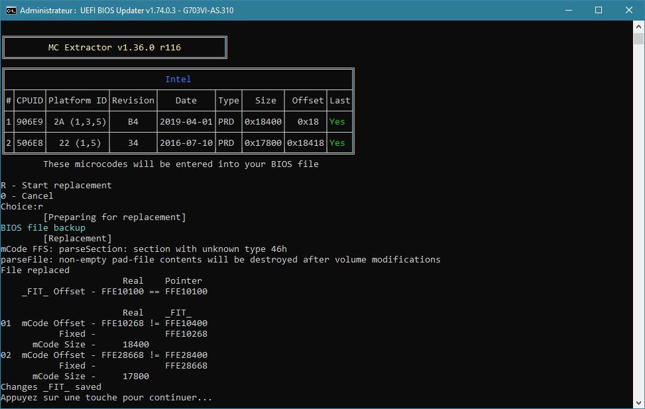Screen dimensions: 645x409
Task: Click the 'Size' column header
Action: pos(265,100)
